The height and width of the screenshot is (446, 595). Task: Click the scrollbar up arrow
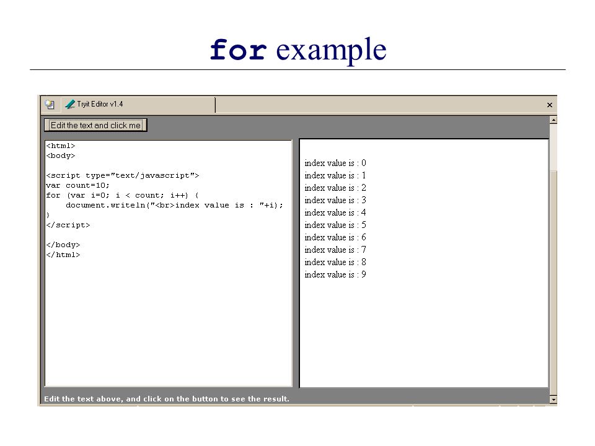click(x=553, y=120)
